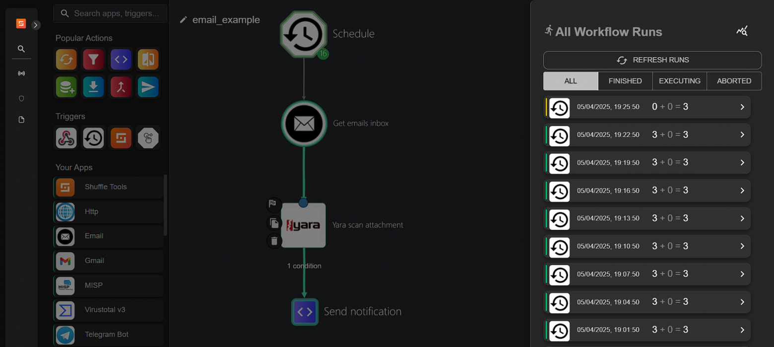Click the orange Shuffle logo in sidebar
The image size is (774, 347).
tap(21, 23)
